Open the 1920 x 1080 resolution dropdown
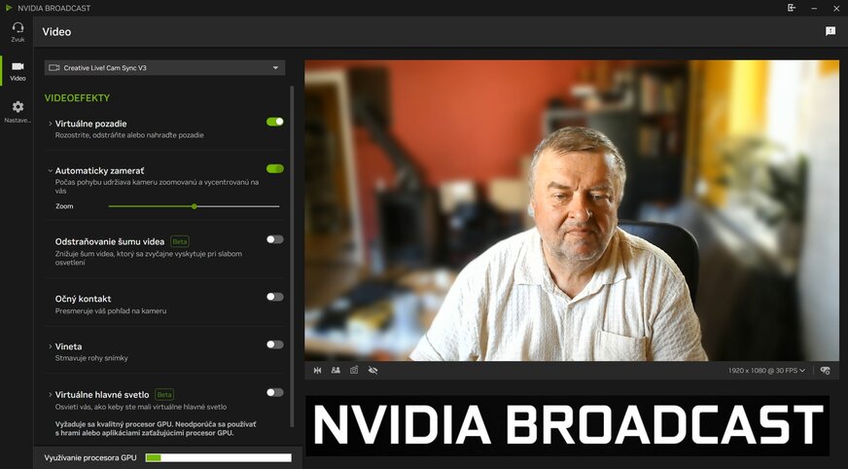This screenshot has width=848, height=469. tap(766, 371)
